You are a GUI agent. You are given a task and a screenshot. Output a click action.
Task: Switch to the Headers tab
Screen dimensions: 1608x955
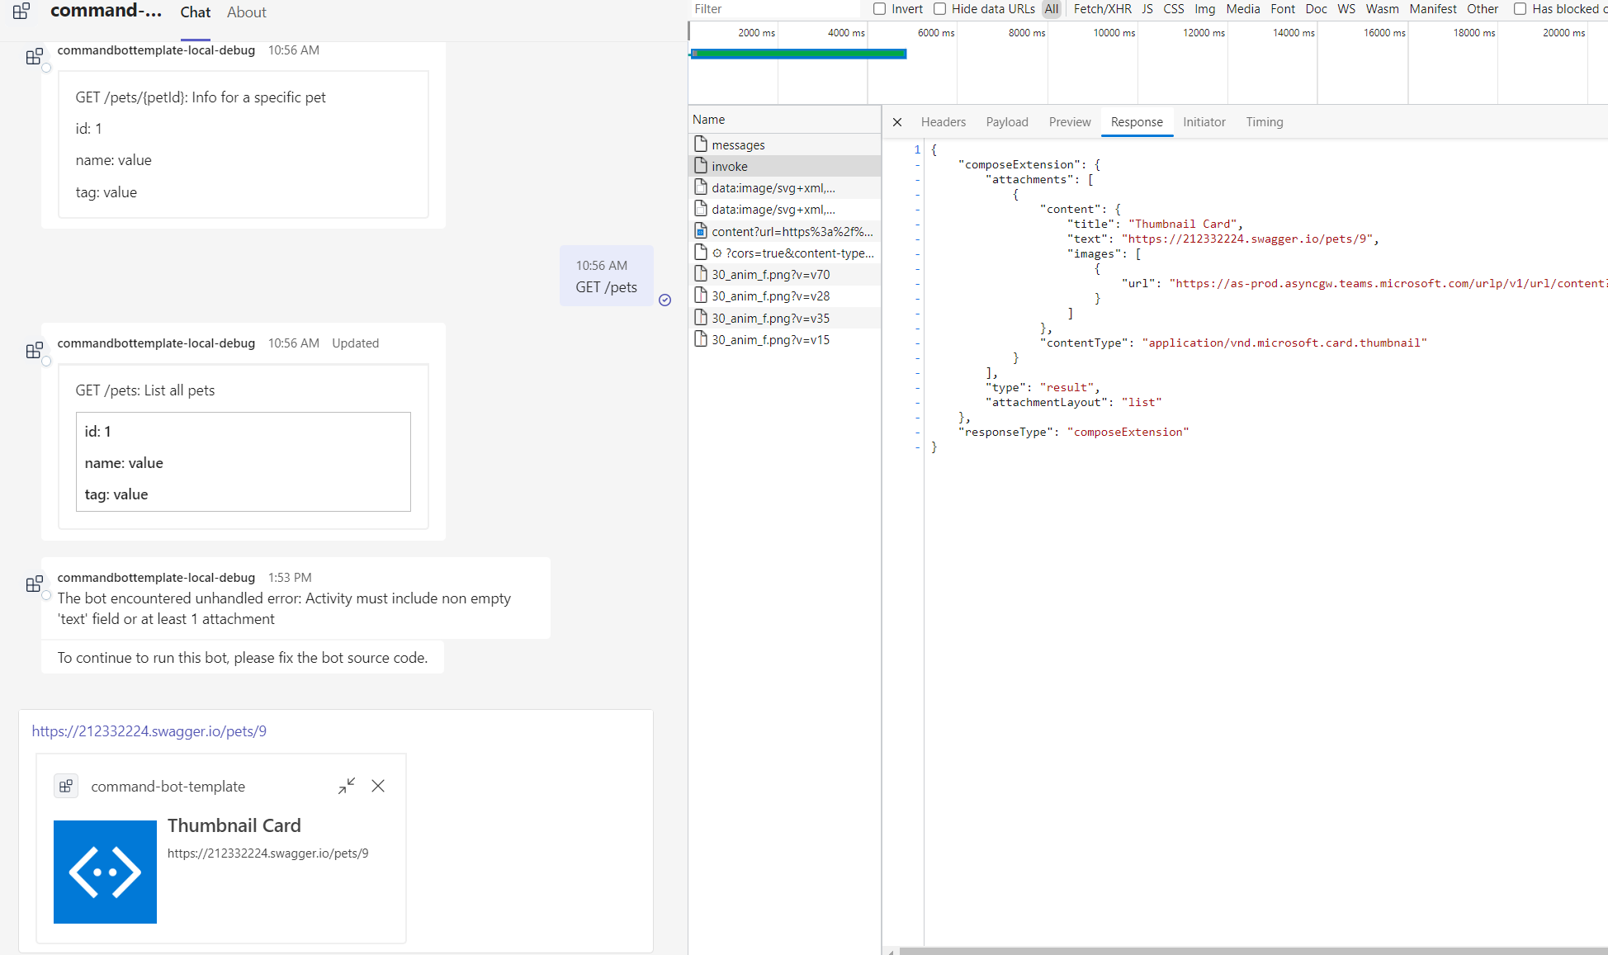click(943, 122)
